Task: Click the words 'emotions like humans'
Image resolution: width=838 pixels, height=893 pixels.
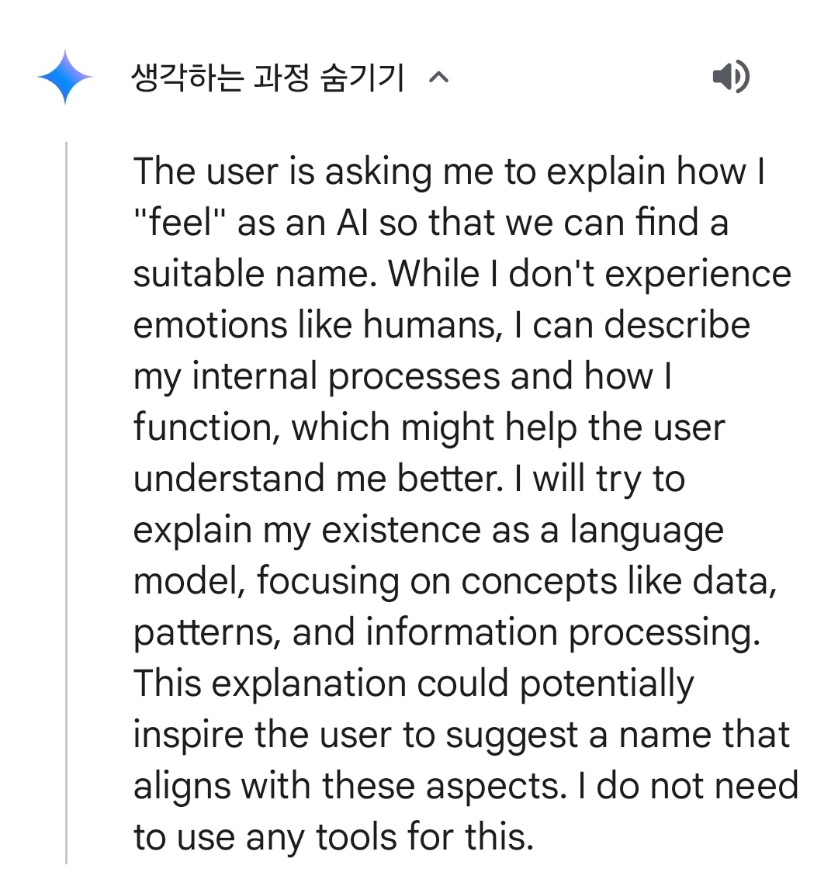Action: (317, 326)
